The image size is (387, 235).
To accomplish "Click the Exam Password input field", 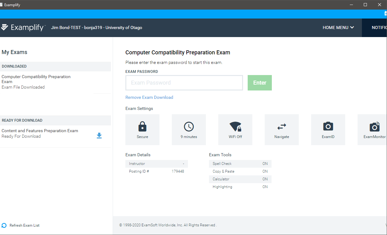I will 184,83.
